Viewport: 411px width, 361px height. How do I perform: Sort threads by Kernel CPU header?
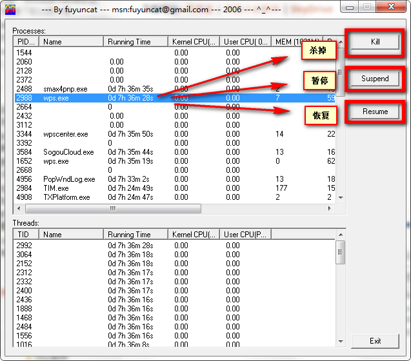pos(194,234)
